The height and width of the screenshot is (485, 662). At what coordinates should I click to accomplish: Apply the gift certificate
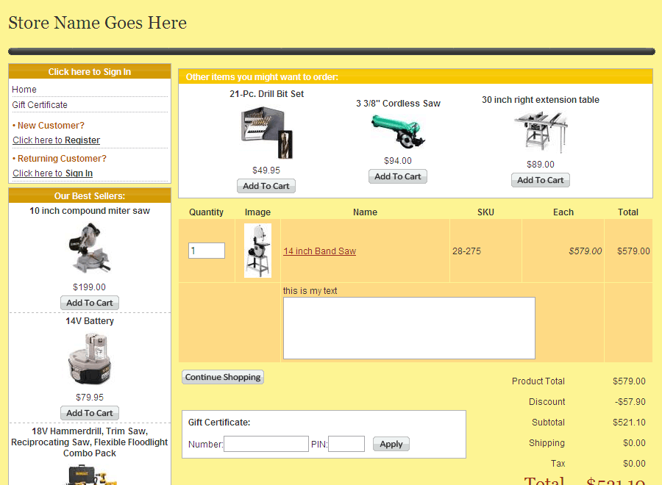click(391, 444)
